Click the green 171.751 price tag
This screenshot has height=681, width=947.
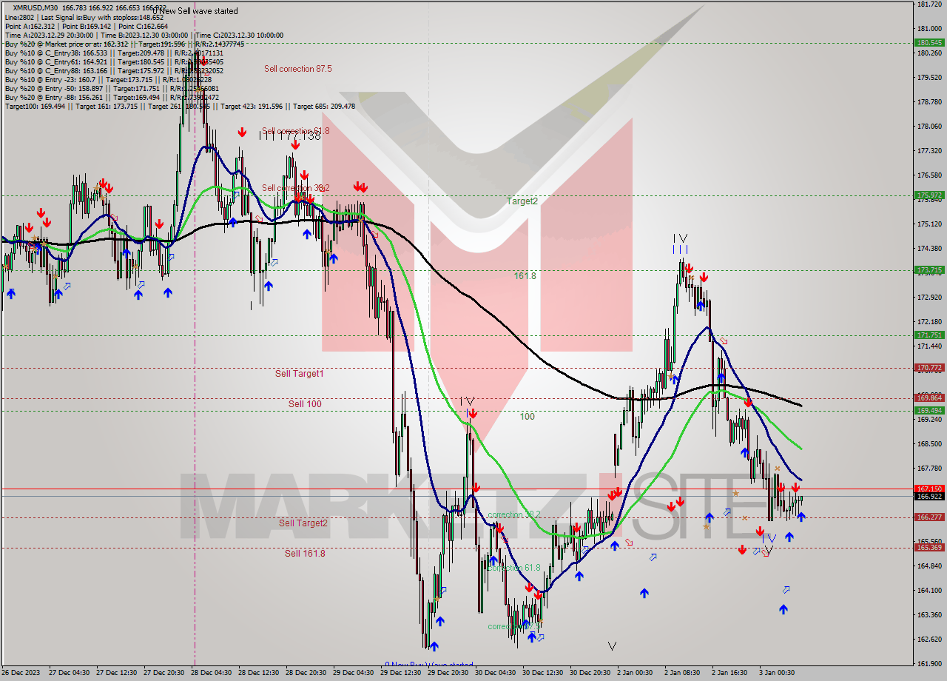(929, 335)
